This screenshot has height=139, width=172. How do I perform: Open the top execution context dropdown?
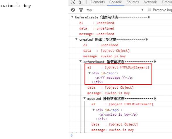click(x=115, y=10)
